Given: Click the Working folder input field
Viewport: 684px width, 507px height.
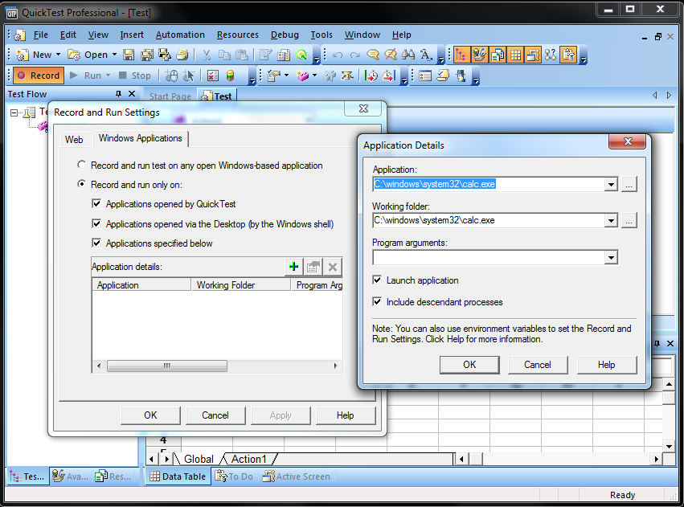Looking at the screenshot, I should pos(489,221).
